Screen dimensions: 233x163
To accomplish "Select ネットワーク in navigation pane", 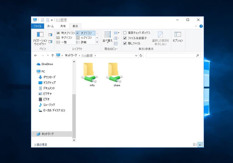I will point(47,134).
